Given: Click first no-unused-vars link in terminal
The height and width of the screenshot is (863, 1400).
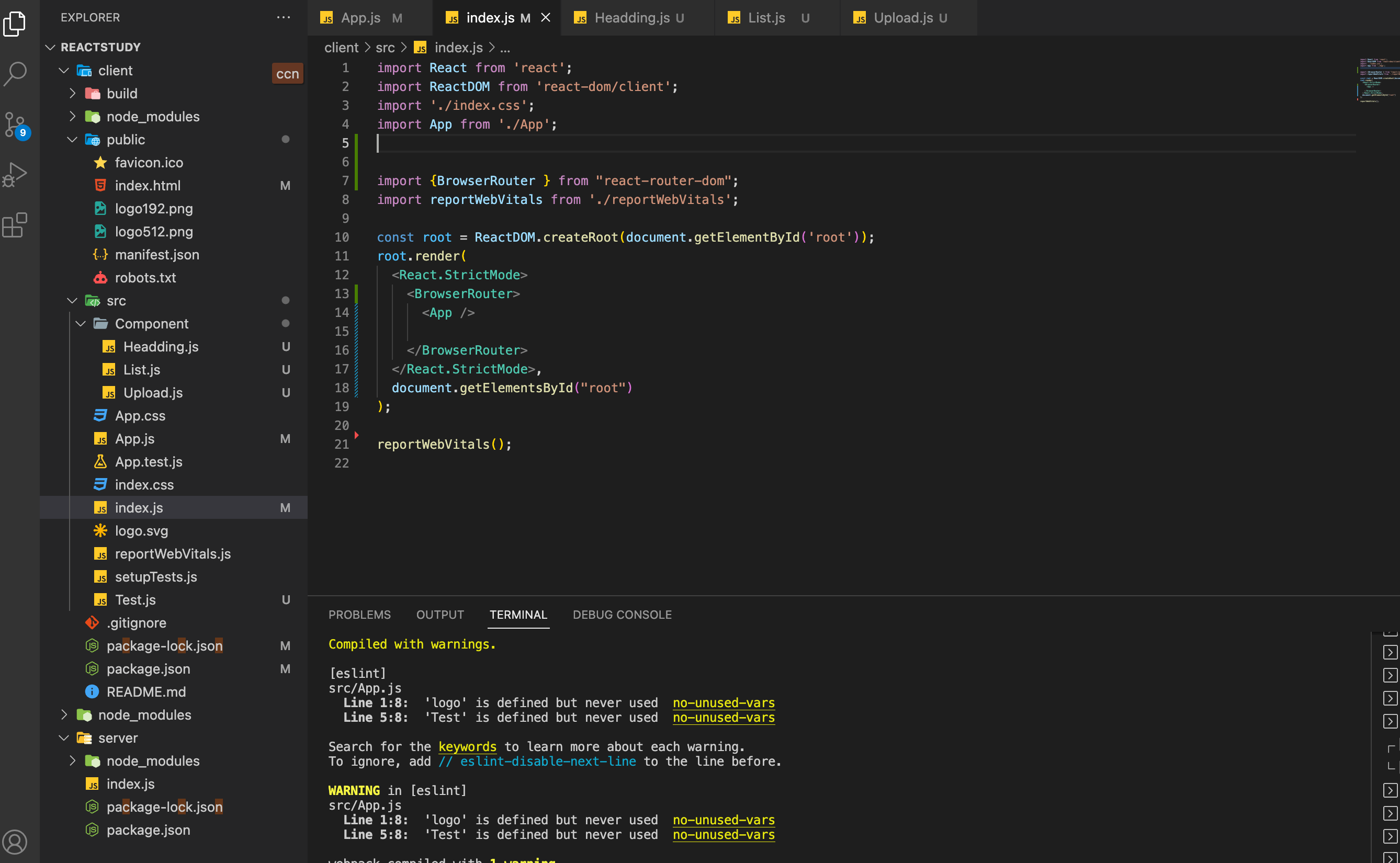Looking at the screenshot, I should tap(723, 702).
